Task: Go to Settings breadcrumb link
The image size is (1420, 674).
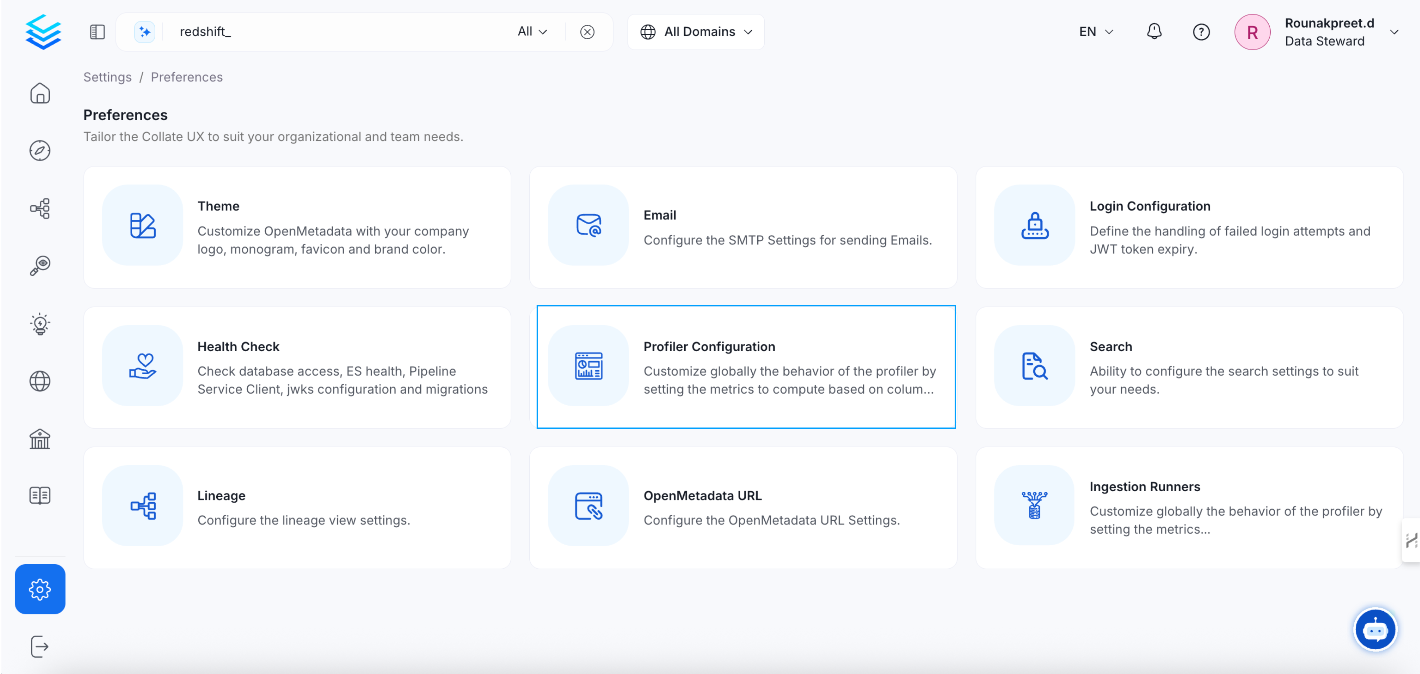Action: [107, 77]
